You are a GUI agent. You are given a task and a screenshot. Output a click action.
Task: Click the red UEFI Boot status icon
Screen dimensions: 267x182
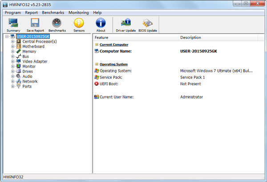click(97, 83)
